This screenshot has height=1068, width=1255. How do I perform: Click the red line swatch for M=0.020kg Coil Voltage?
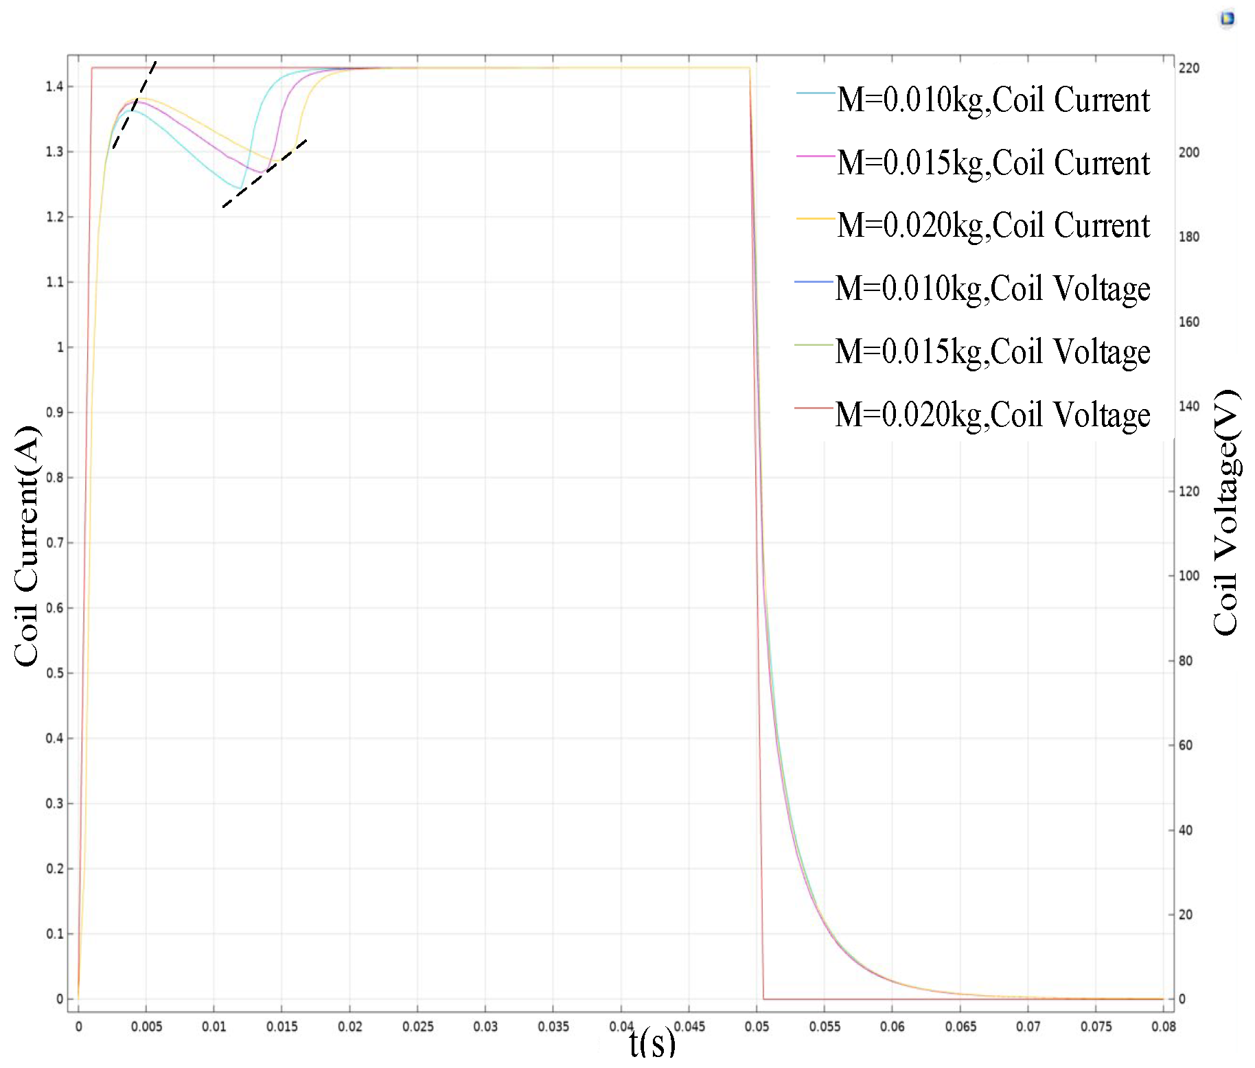click(x=814, y=408)
